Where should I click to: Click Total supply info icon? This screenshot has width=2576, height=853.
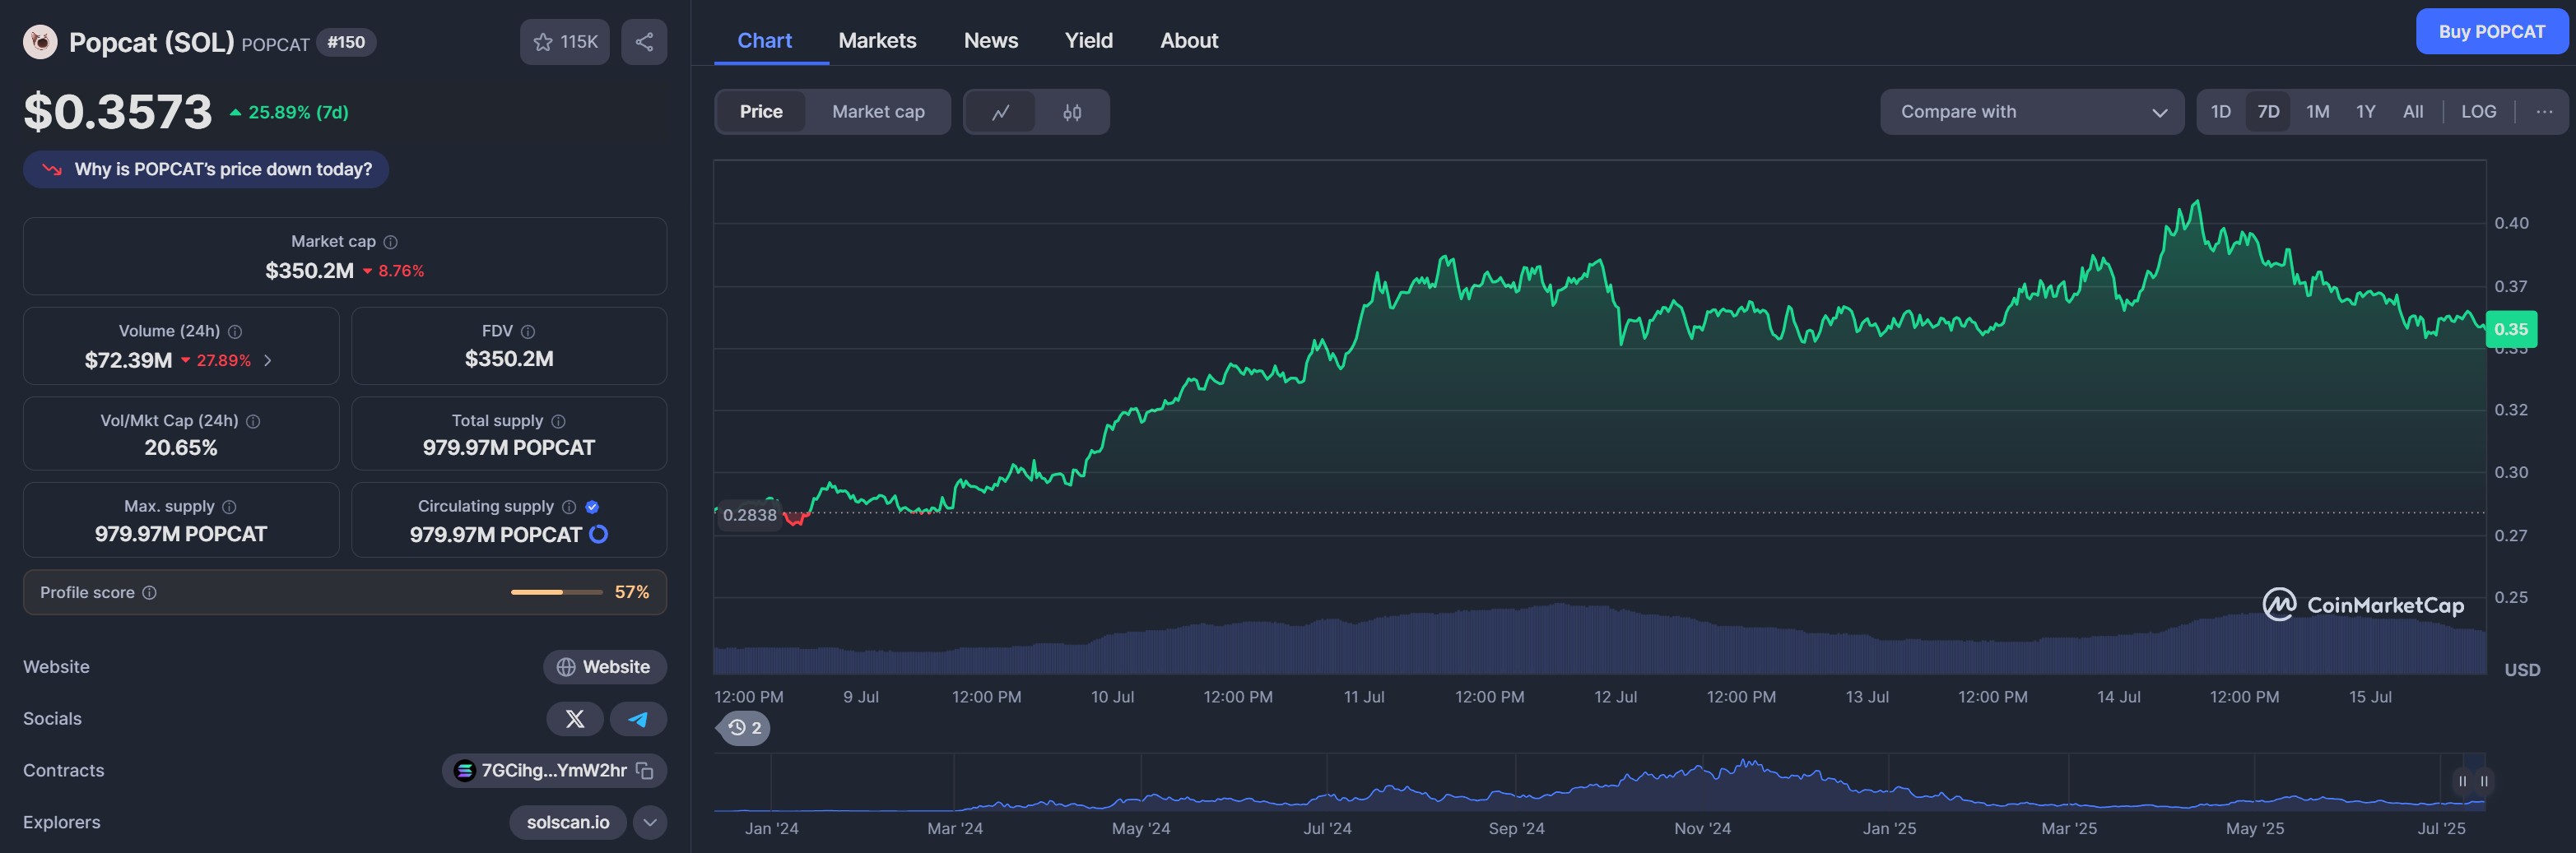click(x=559, y=422)
